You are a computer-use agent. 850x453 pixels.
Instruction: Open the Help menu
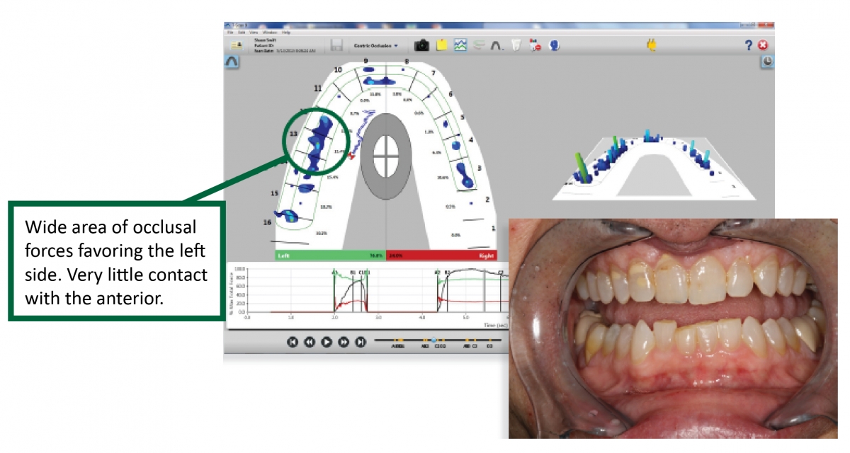(286, 33)
